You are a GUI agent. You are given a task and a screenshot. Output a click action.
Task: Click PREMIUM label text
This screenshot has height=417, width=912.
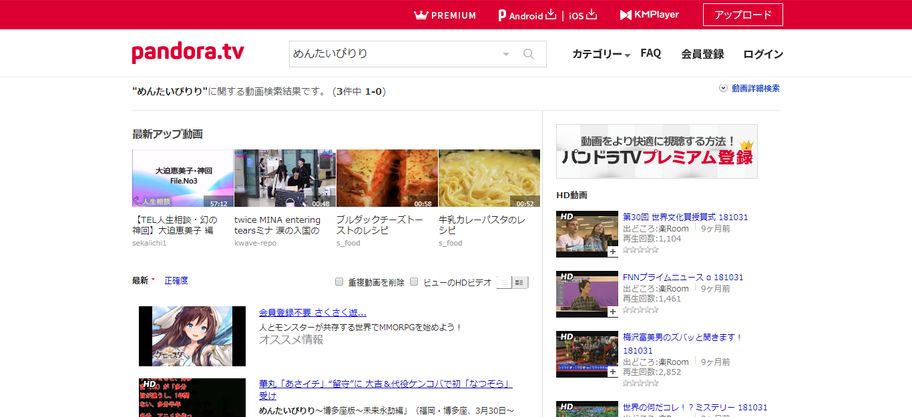pos(454,15)
